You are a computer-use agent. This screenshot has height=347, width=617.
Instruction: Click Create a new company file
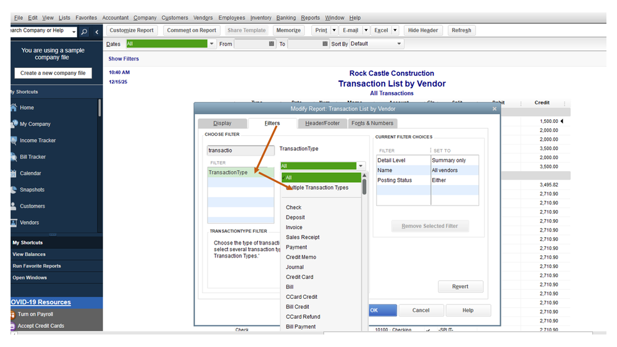[x=52, y=73]
